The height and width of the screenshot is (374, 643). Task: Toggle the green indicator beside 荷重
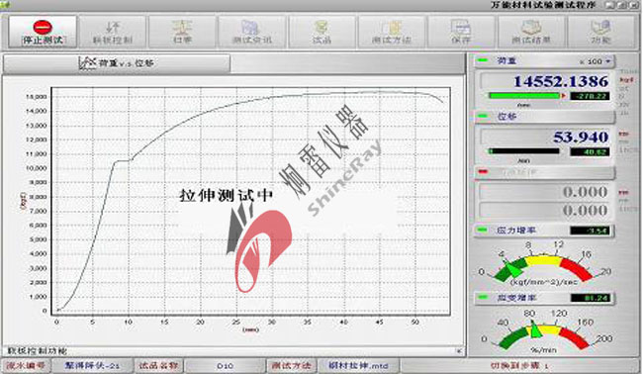483,60
